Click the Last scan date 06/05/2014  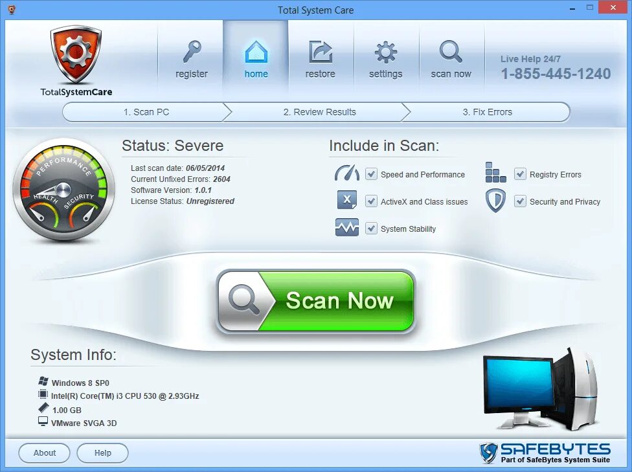pos(205,168)
